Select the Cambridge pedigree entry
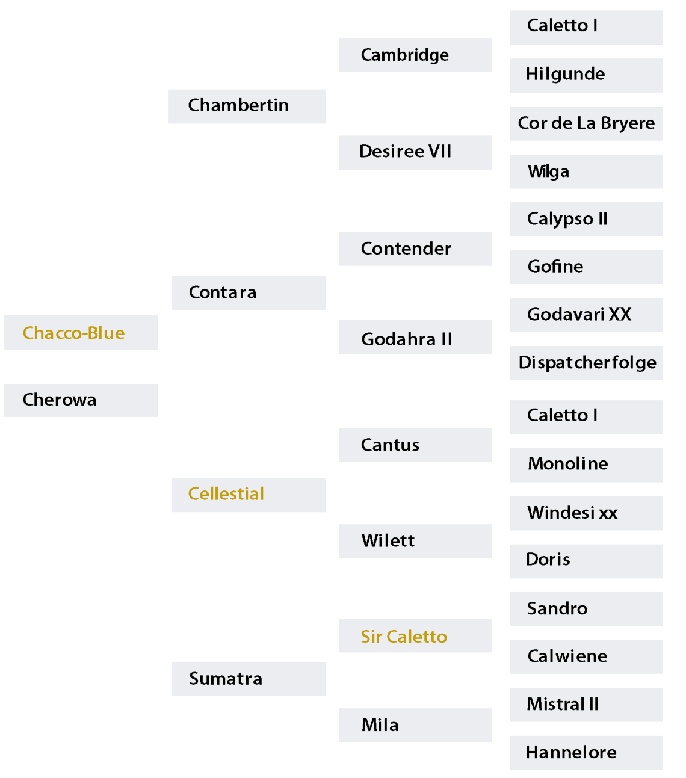Viewport: 686px width, 778px height. click(405, 55)
